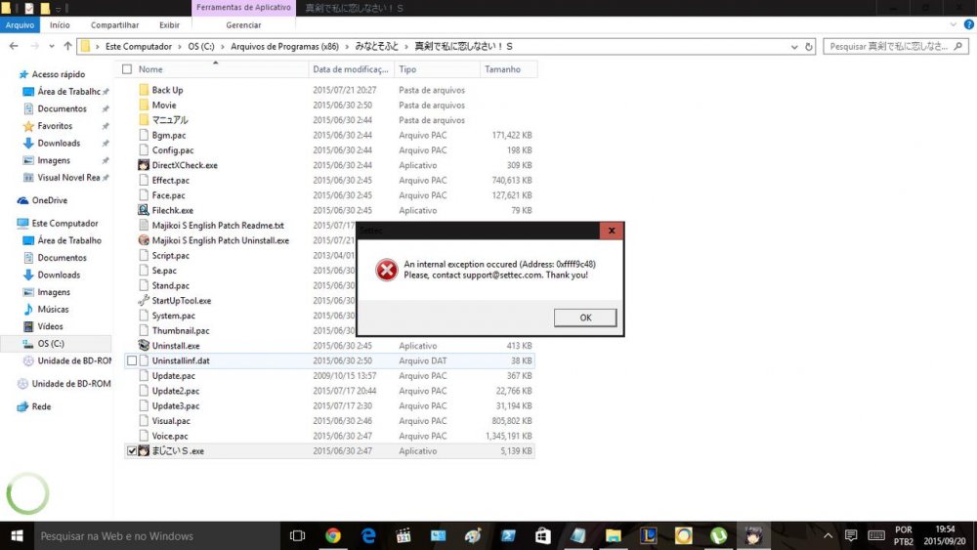Switch to the Exibir ribbon tab

pyautogui.click(x=169, y=24)
